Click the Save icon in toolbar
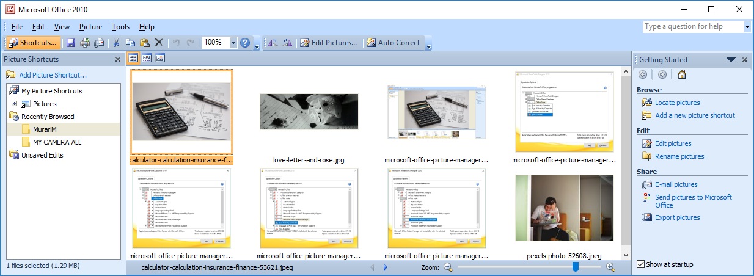 (71, 43)
